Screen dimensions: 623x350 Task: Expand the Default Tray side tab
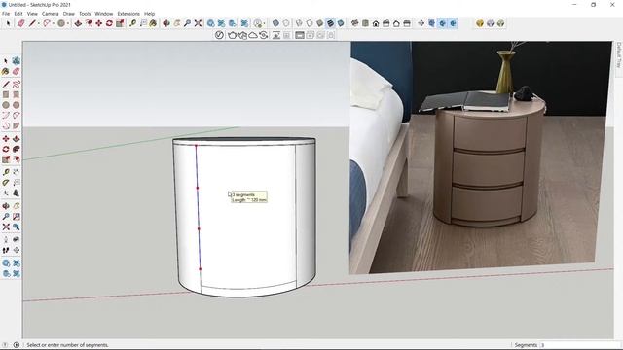pyautogui.click(x=619, y=54)
